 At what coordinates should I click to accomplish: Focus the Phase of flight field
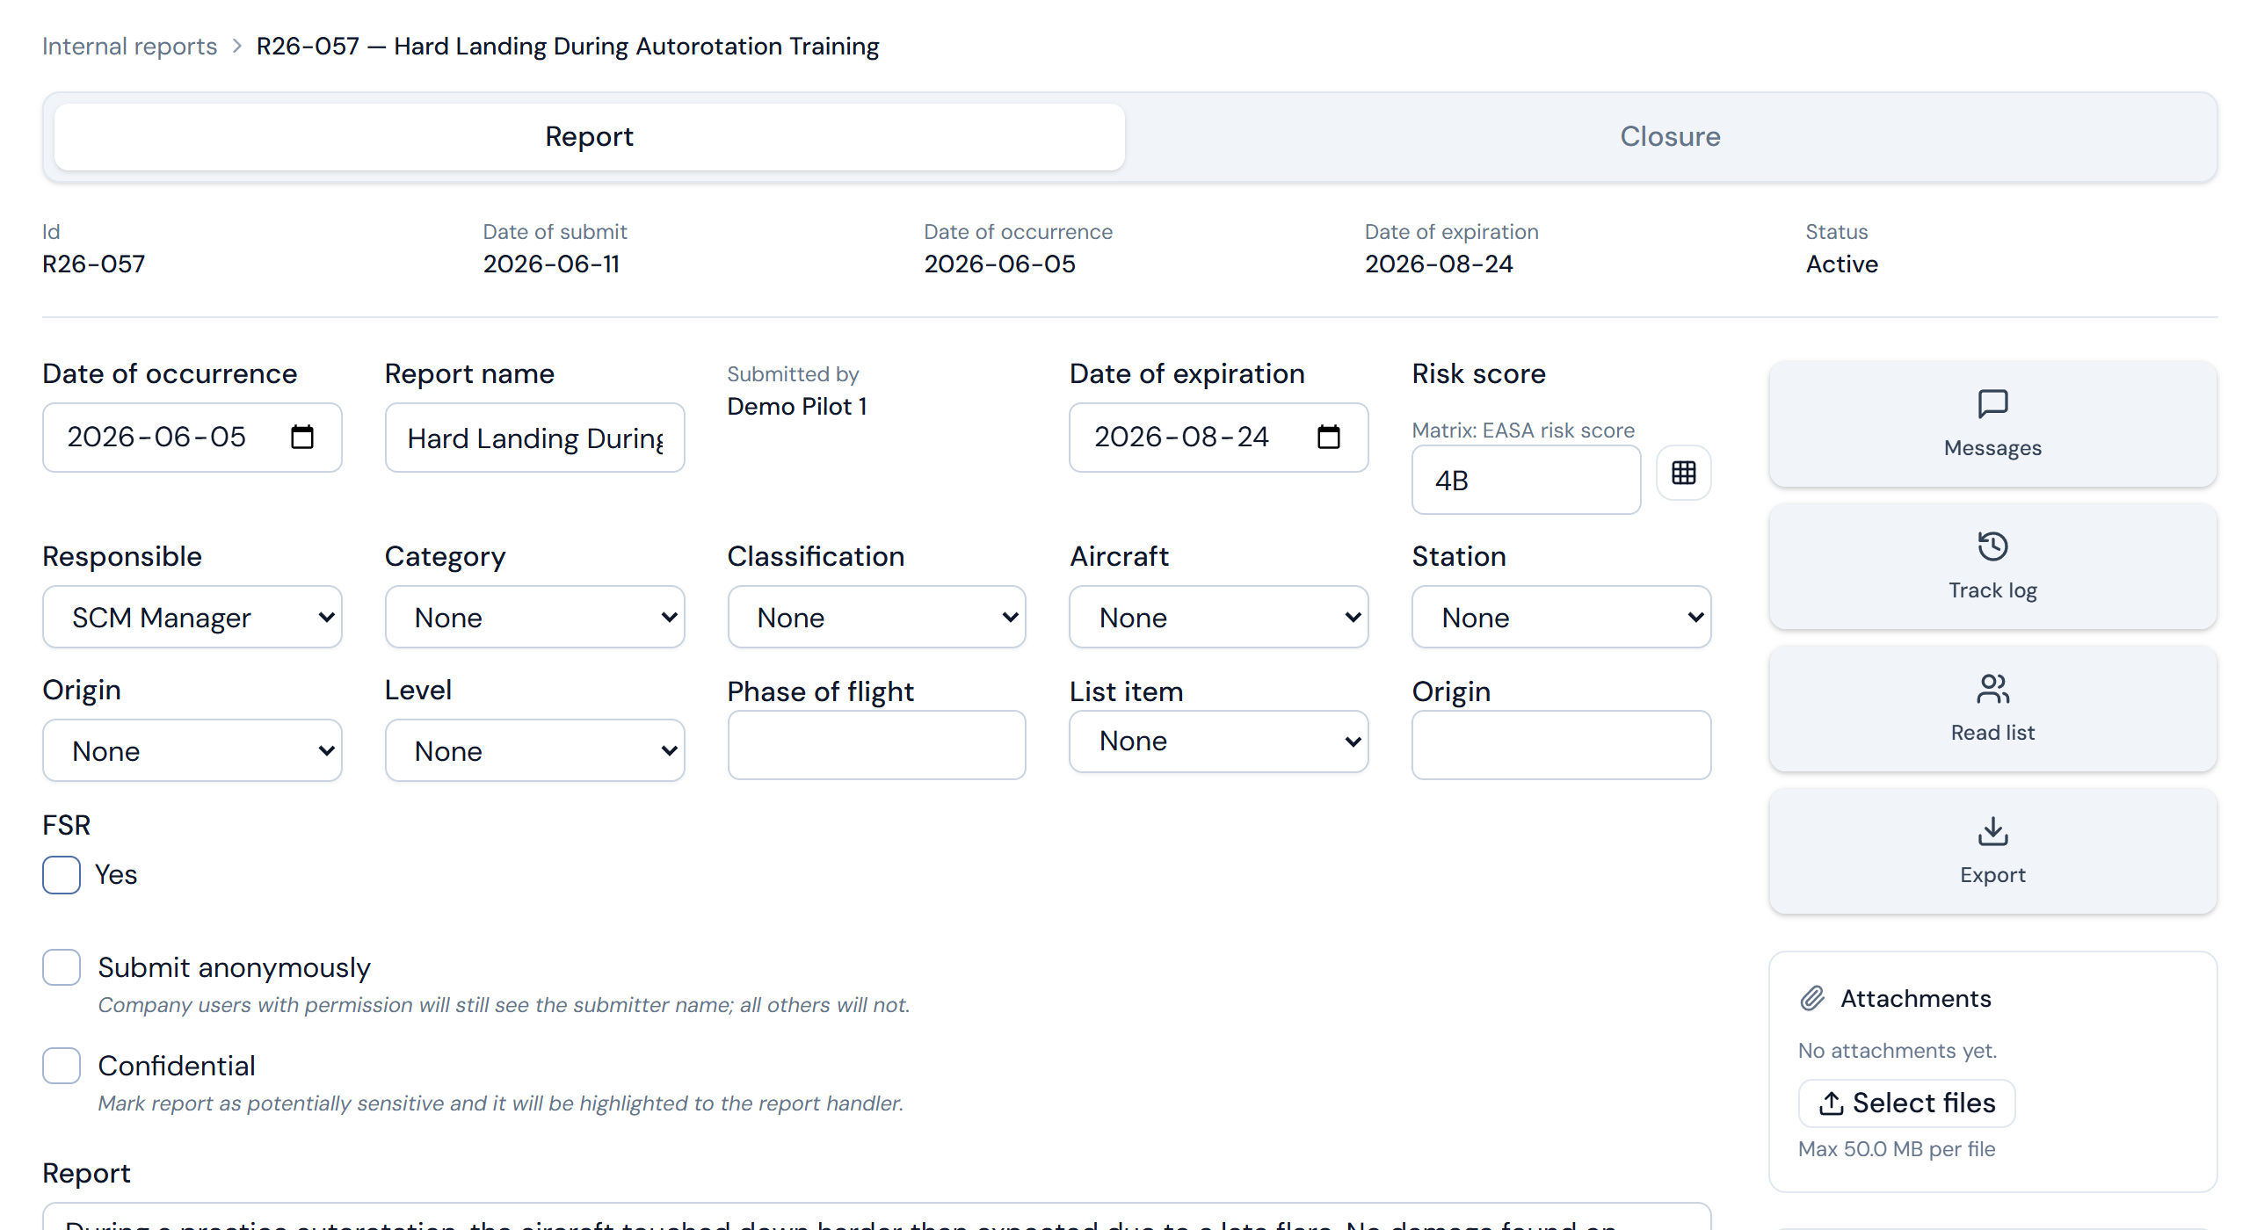pyautogui.click(x=876, y=745)
